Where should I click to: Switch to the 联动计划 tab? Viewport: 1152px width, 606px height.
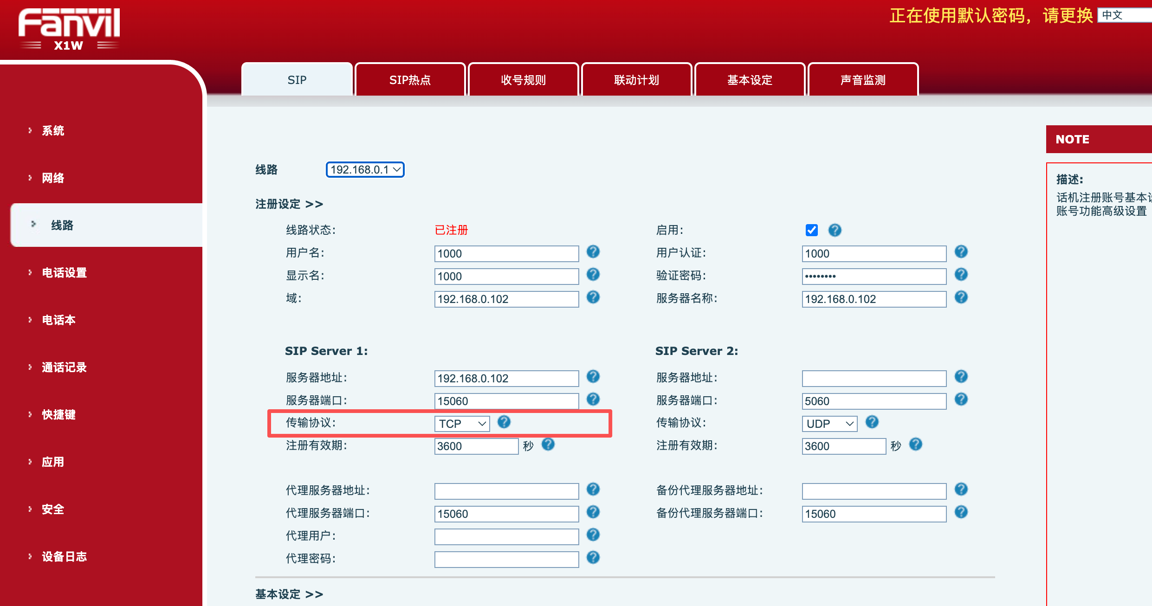637,80
